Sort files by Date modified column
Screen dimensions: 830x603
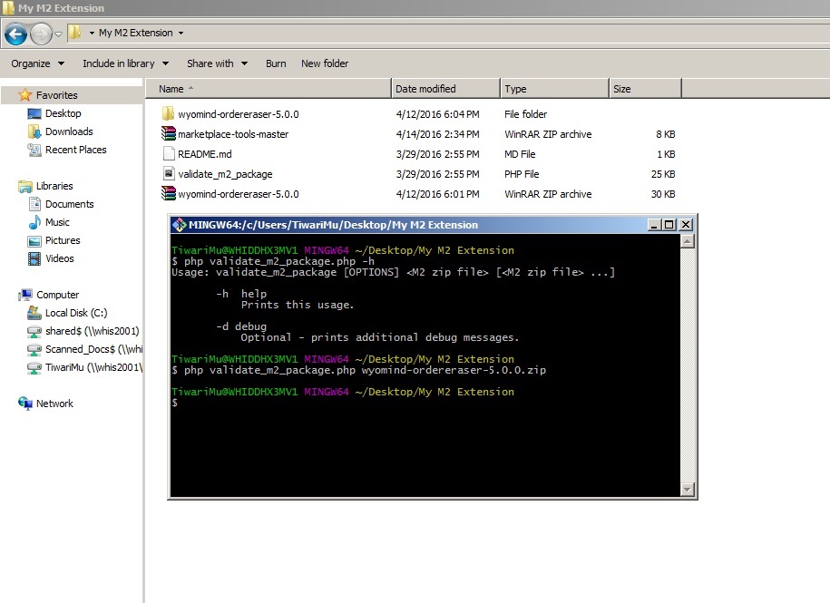[x=444, y=89]
